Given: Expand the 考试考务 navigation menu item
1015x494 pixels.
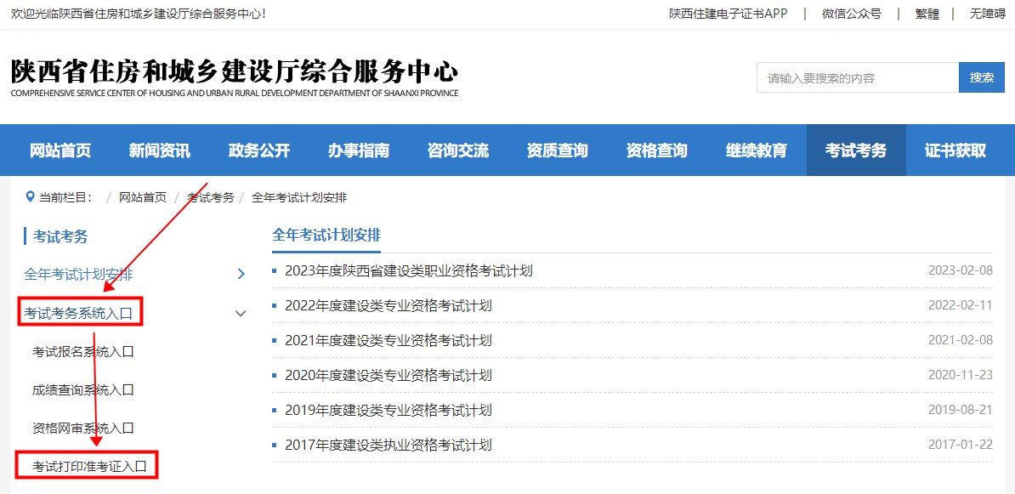Looking at the screenshot, I should click(x=856, y=150).
